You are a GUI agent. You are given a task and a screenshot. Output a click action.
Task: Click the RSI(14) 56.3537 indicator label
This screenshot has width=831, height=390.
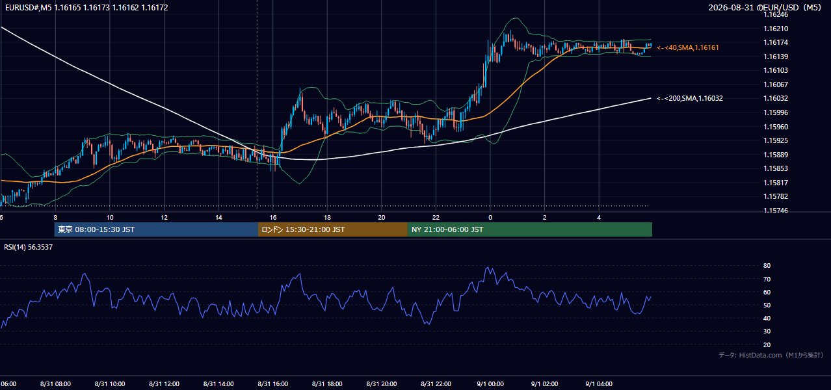29,247
